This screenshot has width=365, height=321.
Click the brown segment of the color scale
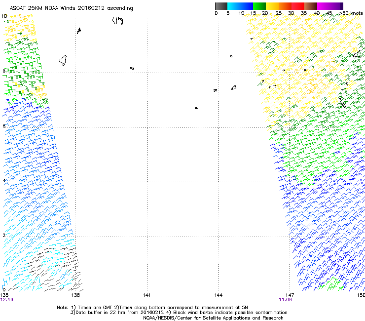click(x=311, y=6)
